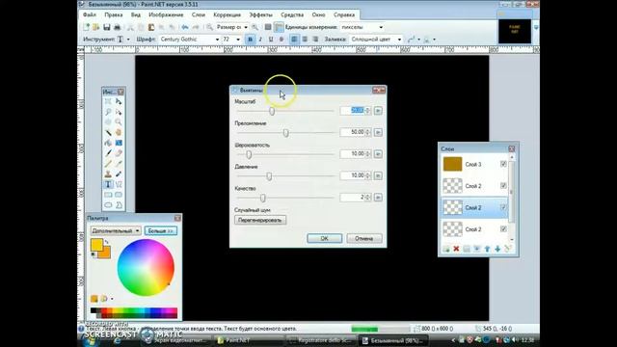Click the Давление value input field

353,175
